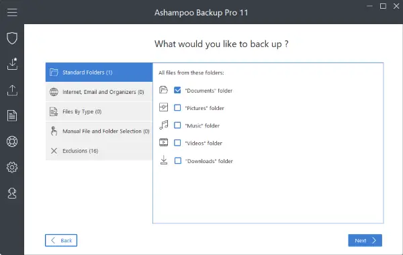The image size is (403, 255).
Task: Minimize the Ashampoo Backup Pro window
Action: coord(369,6)
